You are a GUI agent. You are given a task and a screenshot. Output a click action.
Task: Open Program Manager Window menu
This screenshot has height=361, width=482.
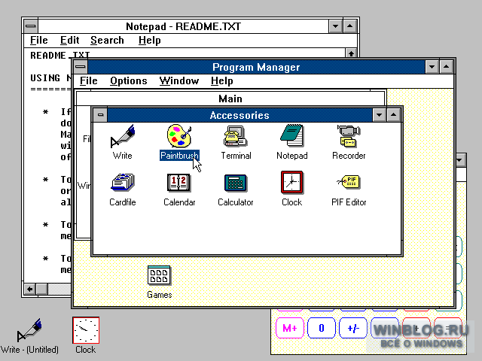pyautogui.click(x=179, y=80)
